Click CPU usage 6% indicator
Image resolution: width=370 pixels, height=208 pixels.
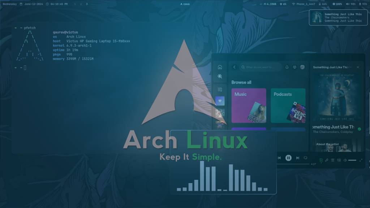point(283,4)
